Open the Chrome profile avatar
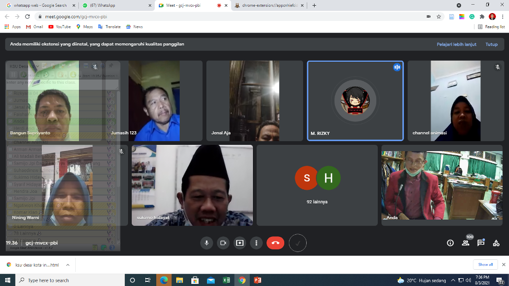 point(492,17)
